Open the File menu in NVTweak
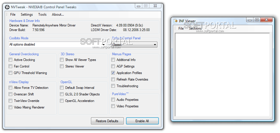The image size is (280, 133). click(13, 15)
